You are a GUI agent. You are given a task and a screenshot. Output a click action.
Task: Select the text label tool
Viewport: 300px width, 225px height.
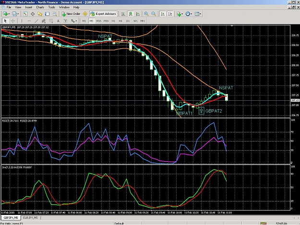click(x=58, y=21)
